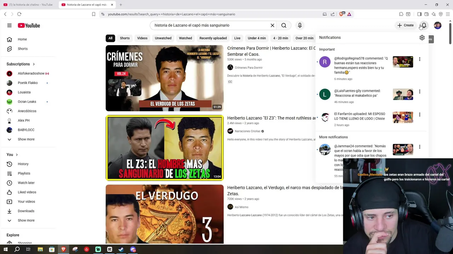Image resolution: width=453 pixels, height=254 pixels.
Task: Open the Brave Shields lion icon
Action: (341, 14)
